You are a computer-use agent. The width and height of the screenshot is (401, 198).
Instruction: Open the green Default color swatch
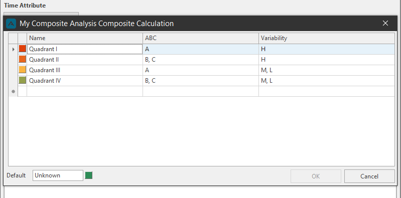tap(89, 175)
